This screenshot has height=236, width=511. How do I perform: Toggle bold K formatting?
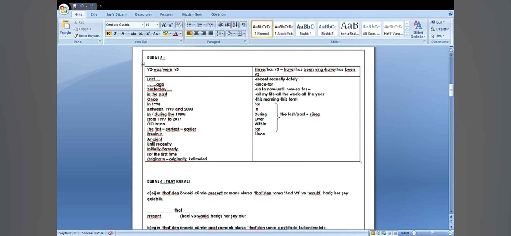pyautogui.click(x=108, y=34)
